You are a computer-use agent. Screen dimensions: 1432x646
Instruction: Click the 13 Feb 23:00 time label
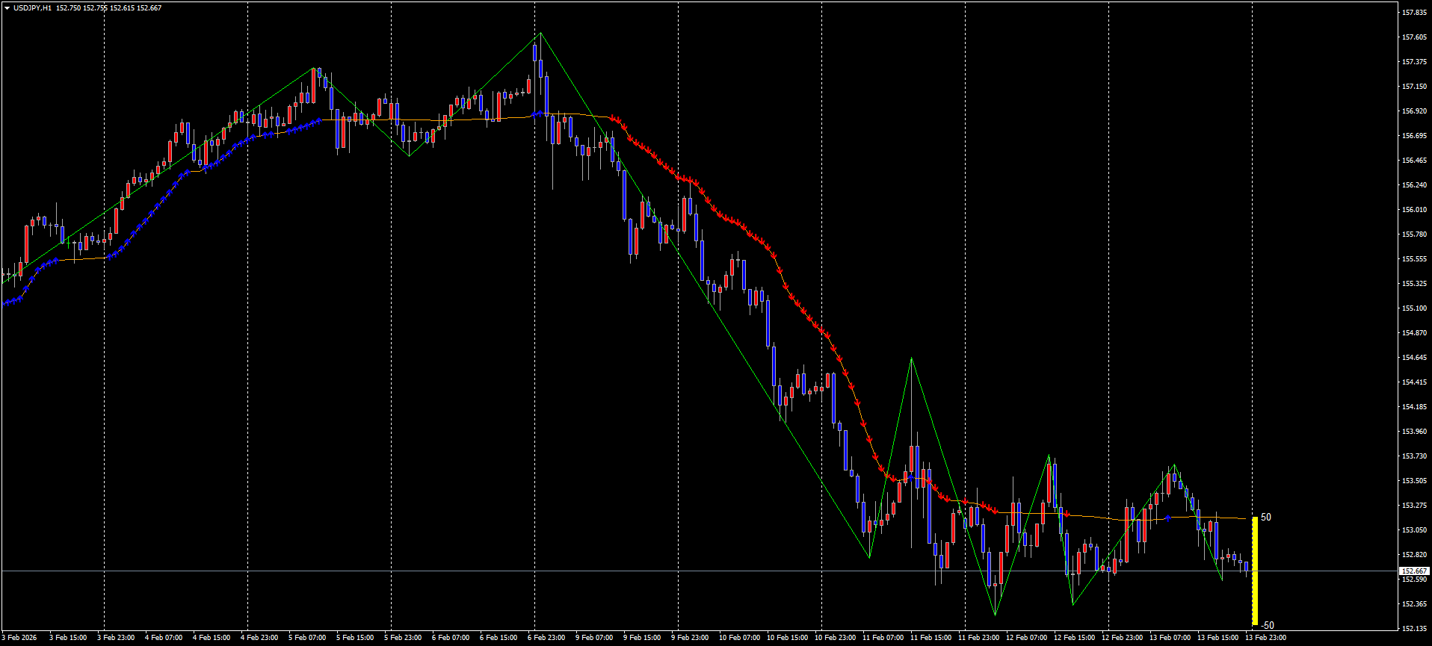point(1265,638)
